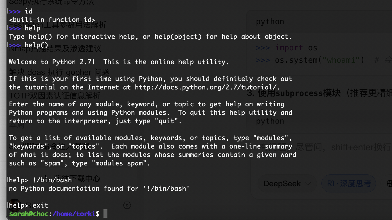Toggle the R1·深度思考 deep thinking mode
This screenshot has width=392, height=220.
(x=349, y=184)
